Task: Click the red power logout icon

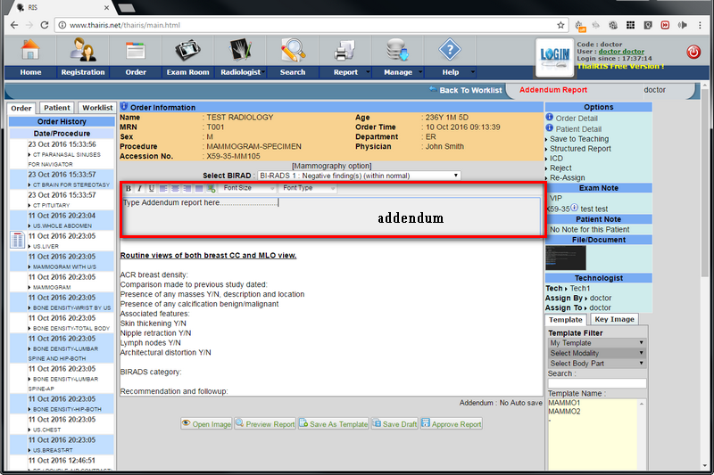Action: (x=693, y=52)
